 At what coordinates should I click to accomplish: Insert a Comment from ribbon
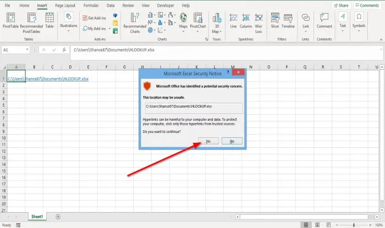pos(324,20)
